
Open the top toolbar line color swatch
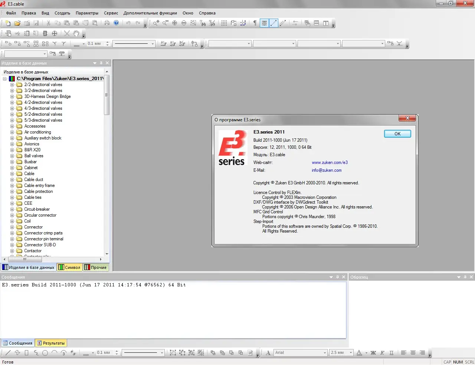click(x=76, y=44)
